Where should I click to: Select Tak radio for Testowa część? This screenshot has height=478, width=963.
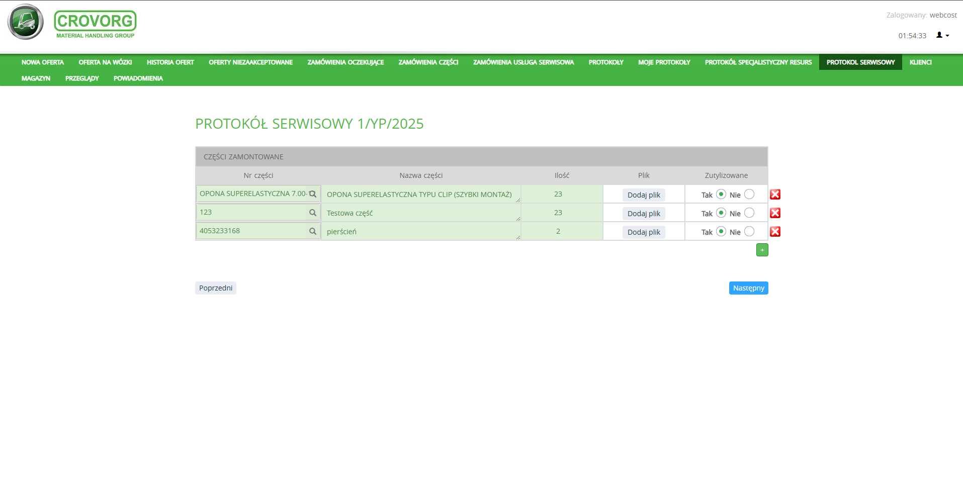[721, 213]
